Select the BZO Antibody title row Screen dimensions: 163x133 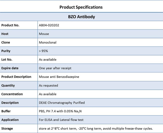click(81, 17)
